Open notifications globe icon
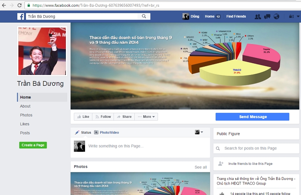The height and width of the screenshot is (195, 301). (277, 17)
